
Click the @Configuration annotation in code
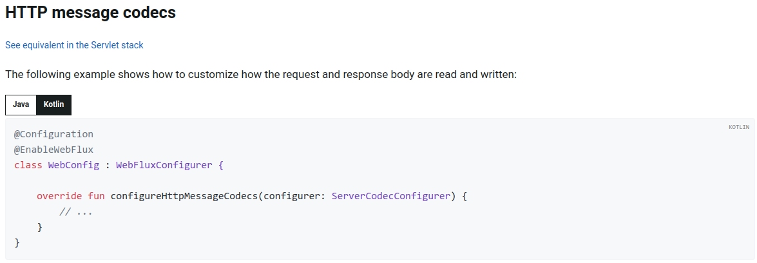[x=53, y=134]
